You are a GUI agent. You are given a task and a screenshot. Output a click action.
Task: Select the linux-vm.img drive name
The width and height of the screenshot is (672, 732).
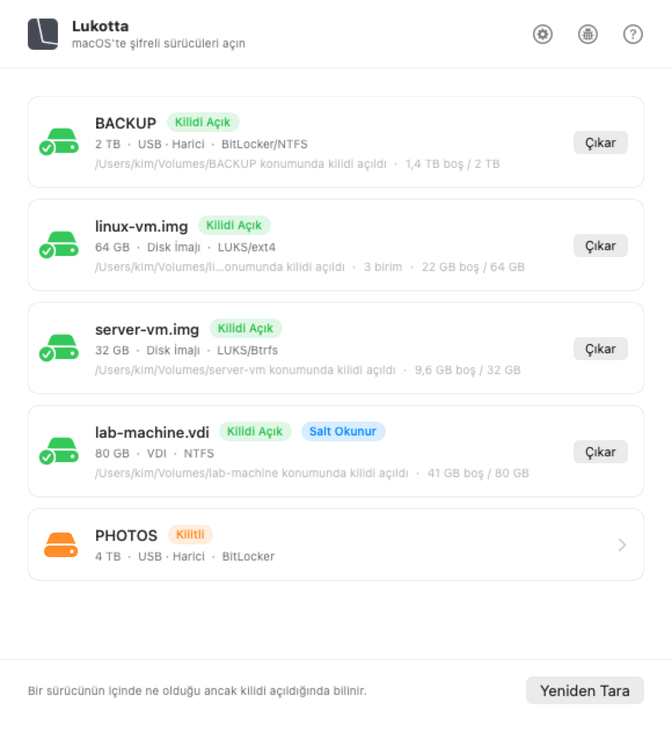(x=141, y=226)
